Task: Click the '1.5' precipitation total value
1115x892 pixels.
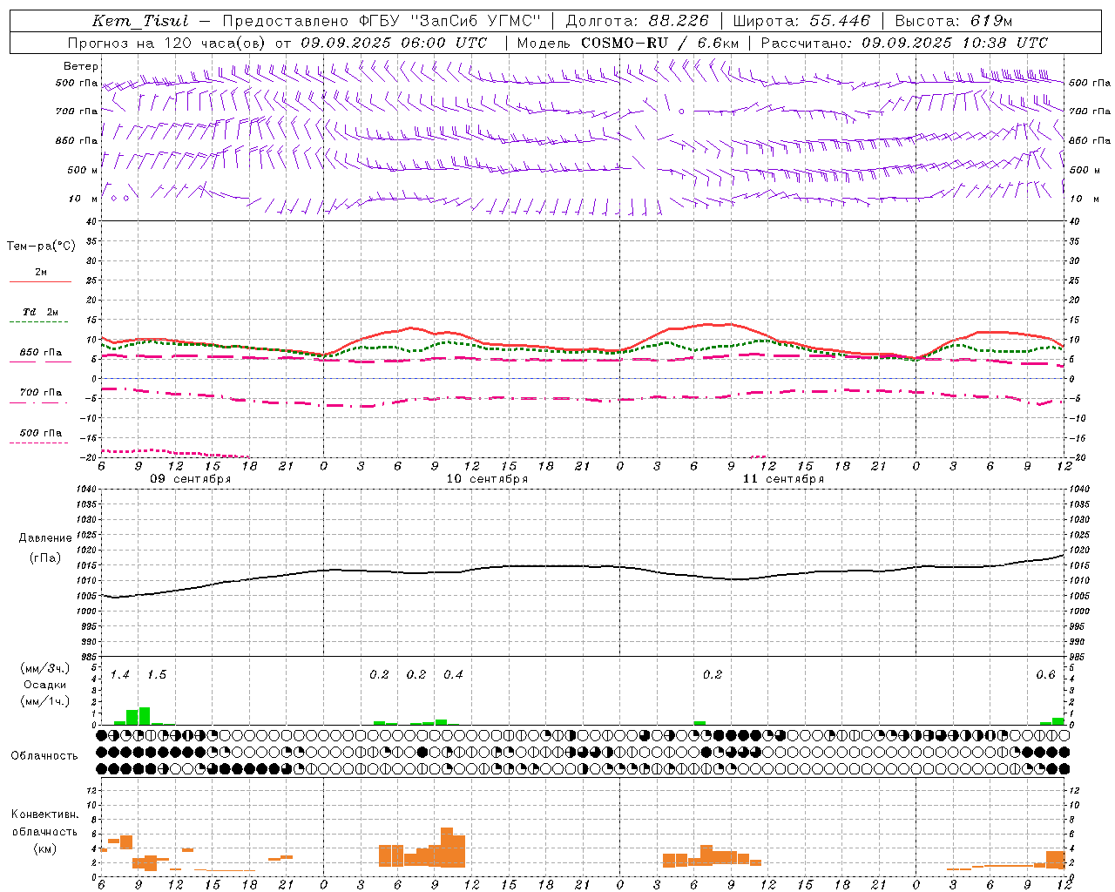Action: 157,675
